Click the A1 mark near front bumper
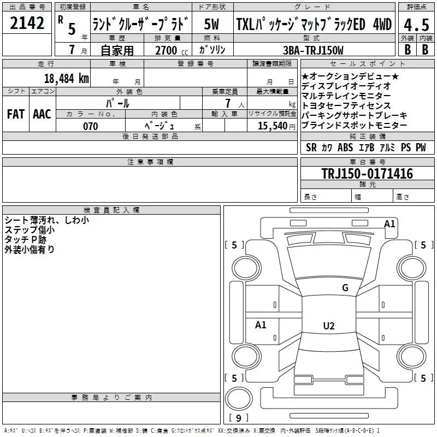This screenshot has width=437, height=437. (x=389, y=224)
